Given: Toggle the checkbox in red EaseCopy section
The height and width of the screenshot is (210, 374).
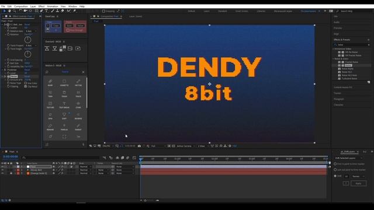Looking at the screenshot, I should 68,30.
